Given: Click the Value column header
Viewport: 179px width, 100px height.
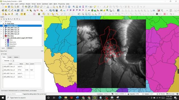Looking at the screenshot, I should click(21, 64).
